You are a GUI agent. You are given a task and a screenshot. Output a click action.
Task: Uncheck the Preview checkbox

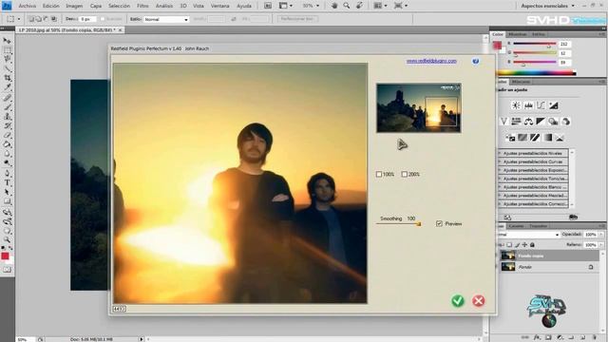439,224
